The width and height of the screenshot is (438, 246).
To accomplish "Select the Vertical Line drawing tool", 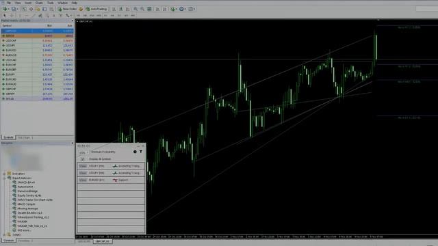I will 20,16.
